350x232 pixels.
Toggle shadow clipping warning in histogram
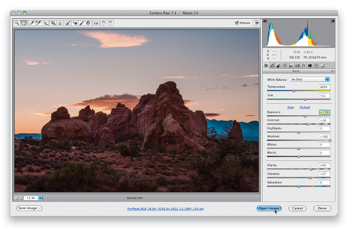(x=265, y=21)
